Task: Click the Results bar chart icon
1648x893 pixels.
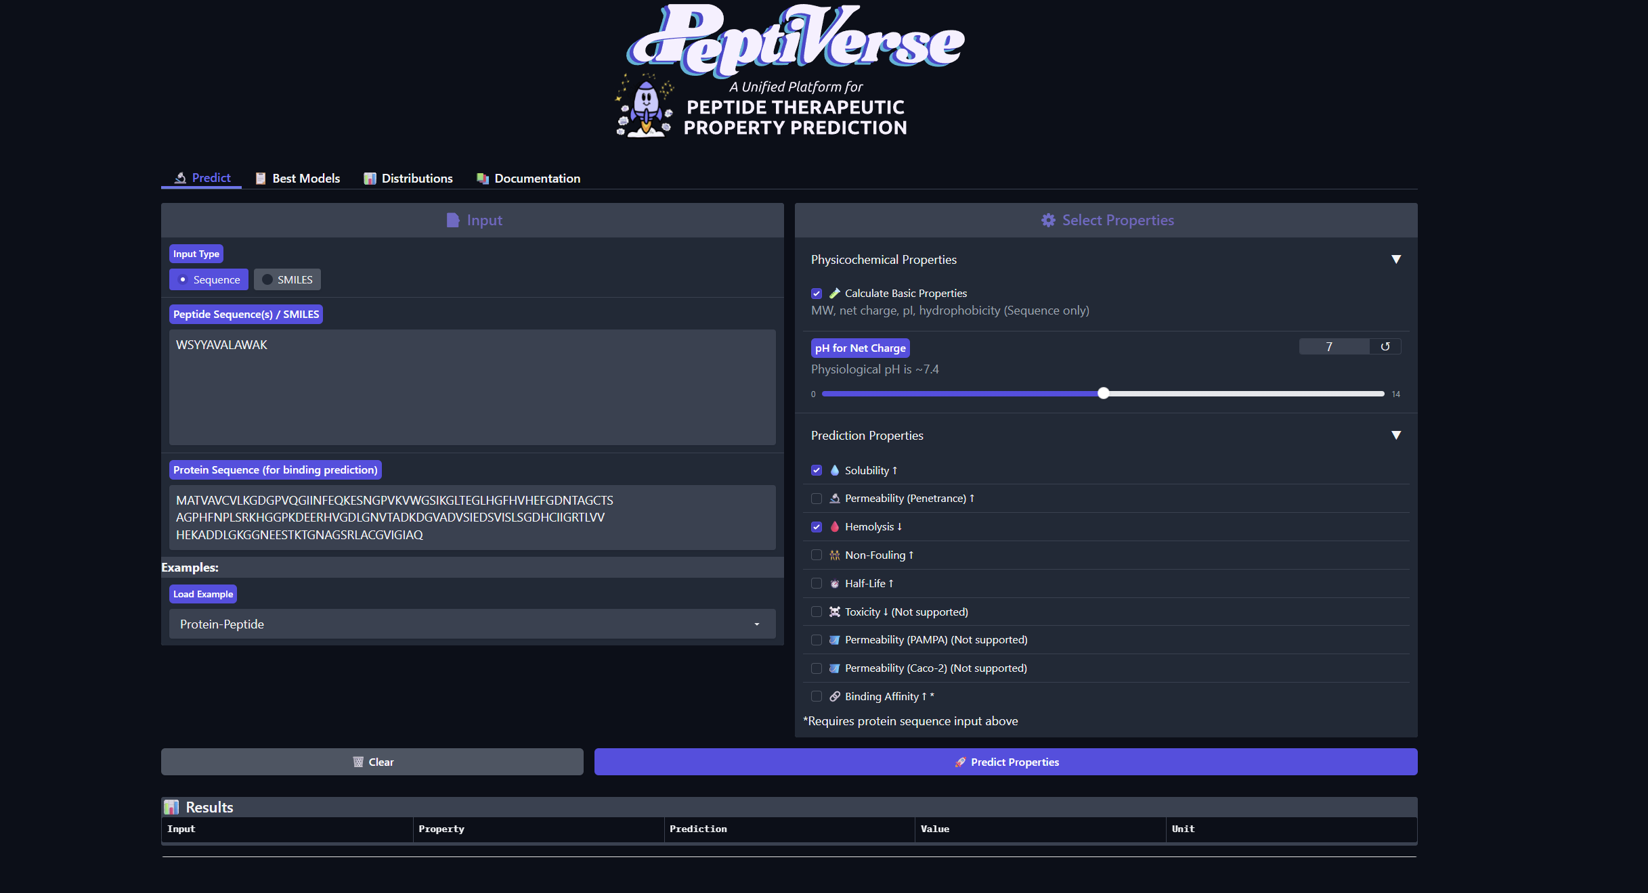Action: [x=172, y=807]
